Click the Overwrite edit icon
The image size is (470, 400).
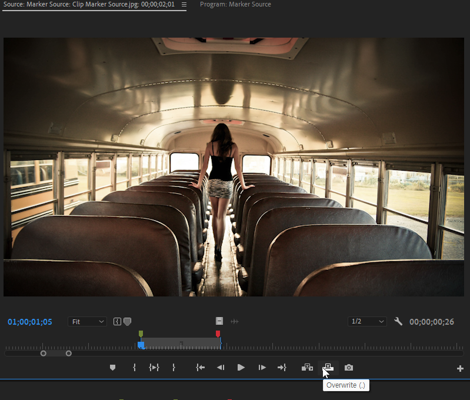click(x=328, y=367)
